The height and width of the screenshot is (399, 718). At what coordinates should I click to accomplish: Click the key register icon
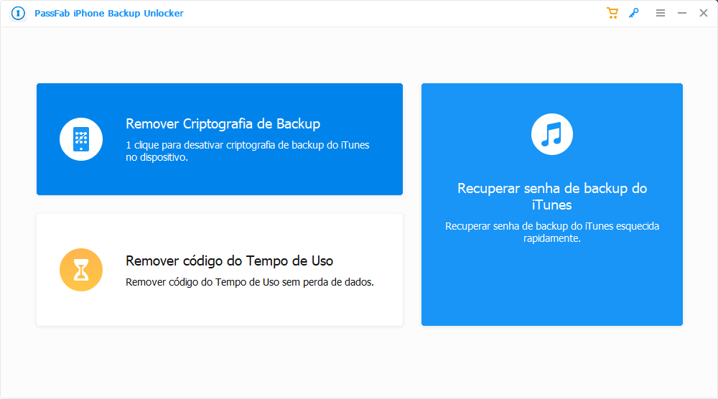coord(634,13)
